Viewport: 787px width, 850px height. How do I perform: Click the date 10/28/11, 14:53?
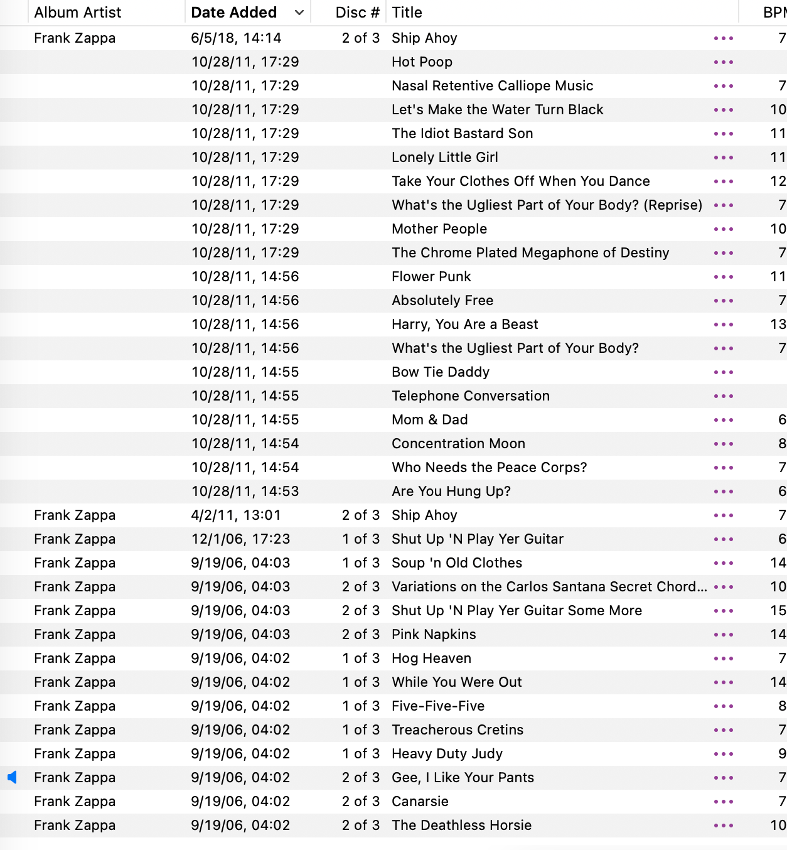pos(245,492)
